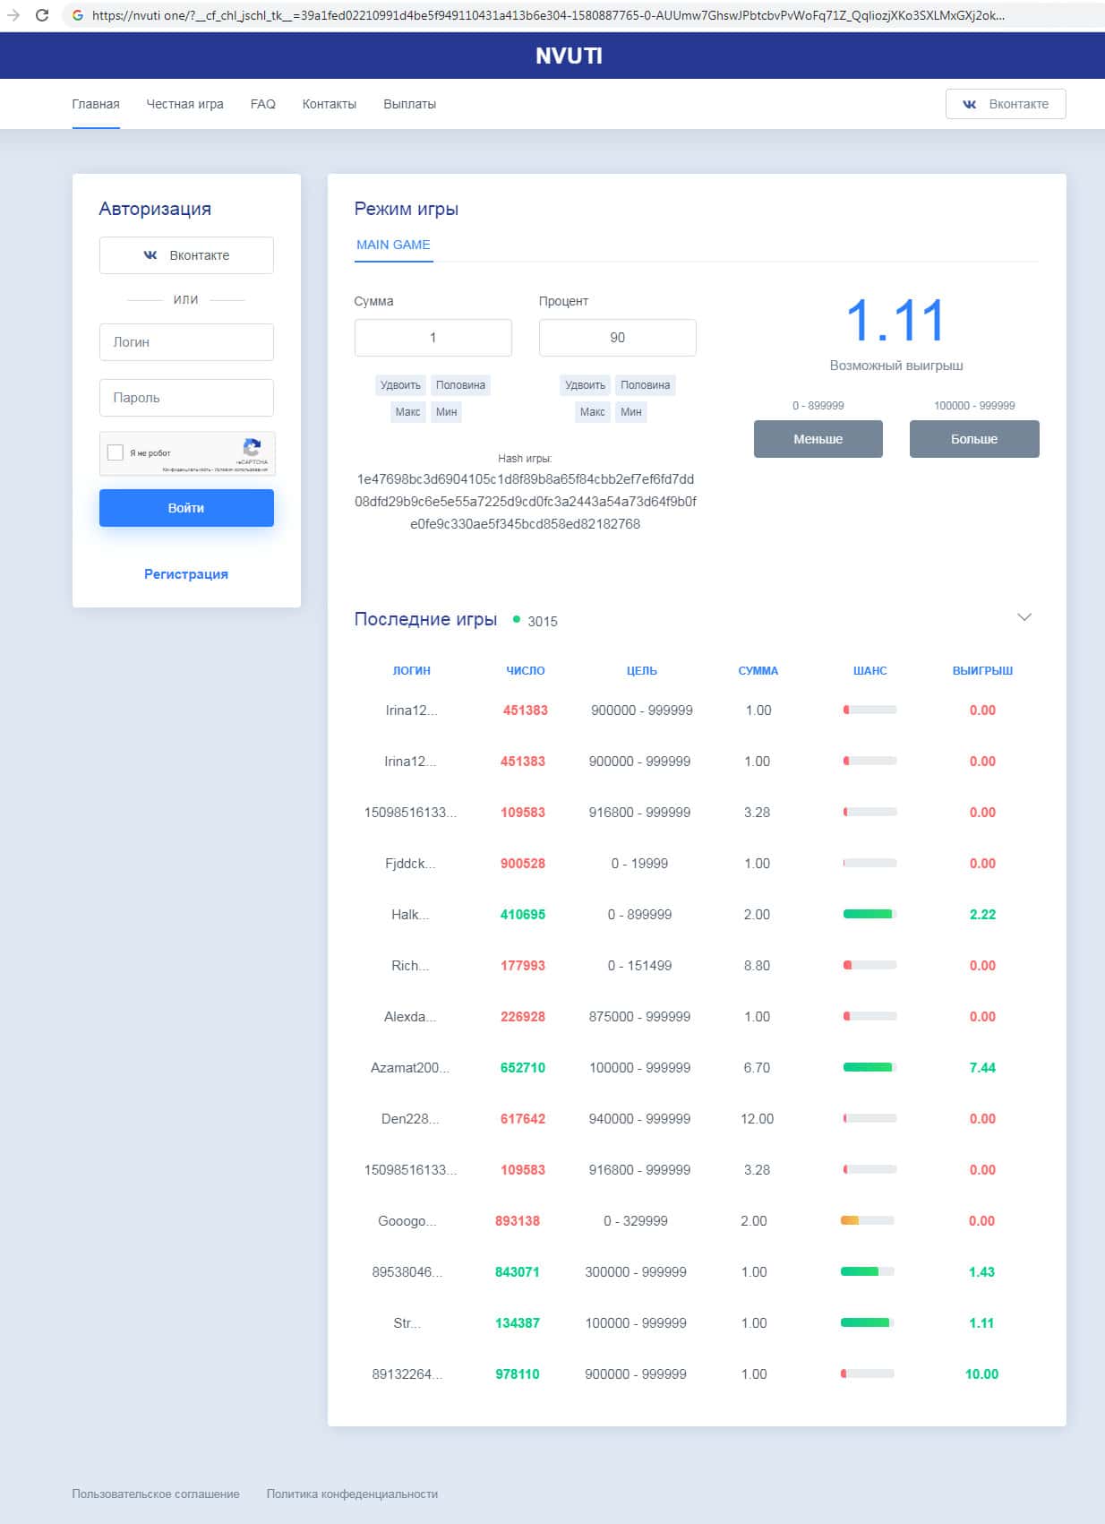Click the Процент input field showing 90
Image resolution: width=1105 pixels, height=1524 pixels.
click(617, 338)
